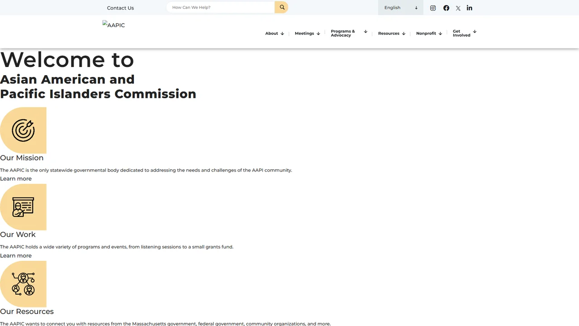Click the Our Work presentation icon

(23, 207)
